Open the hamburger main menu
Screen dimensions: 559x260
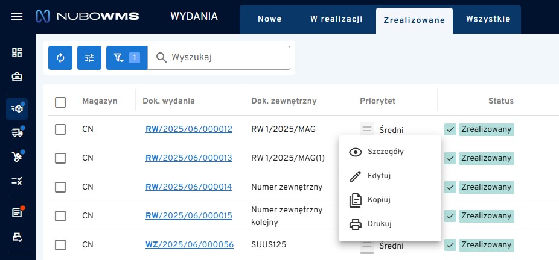[17, 16]
